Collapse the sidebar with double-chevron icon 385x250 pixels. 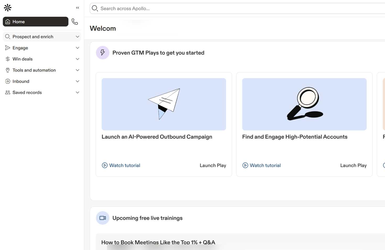pos(78,8)
